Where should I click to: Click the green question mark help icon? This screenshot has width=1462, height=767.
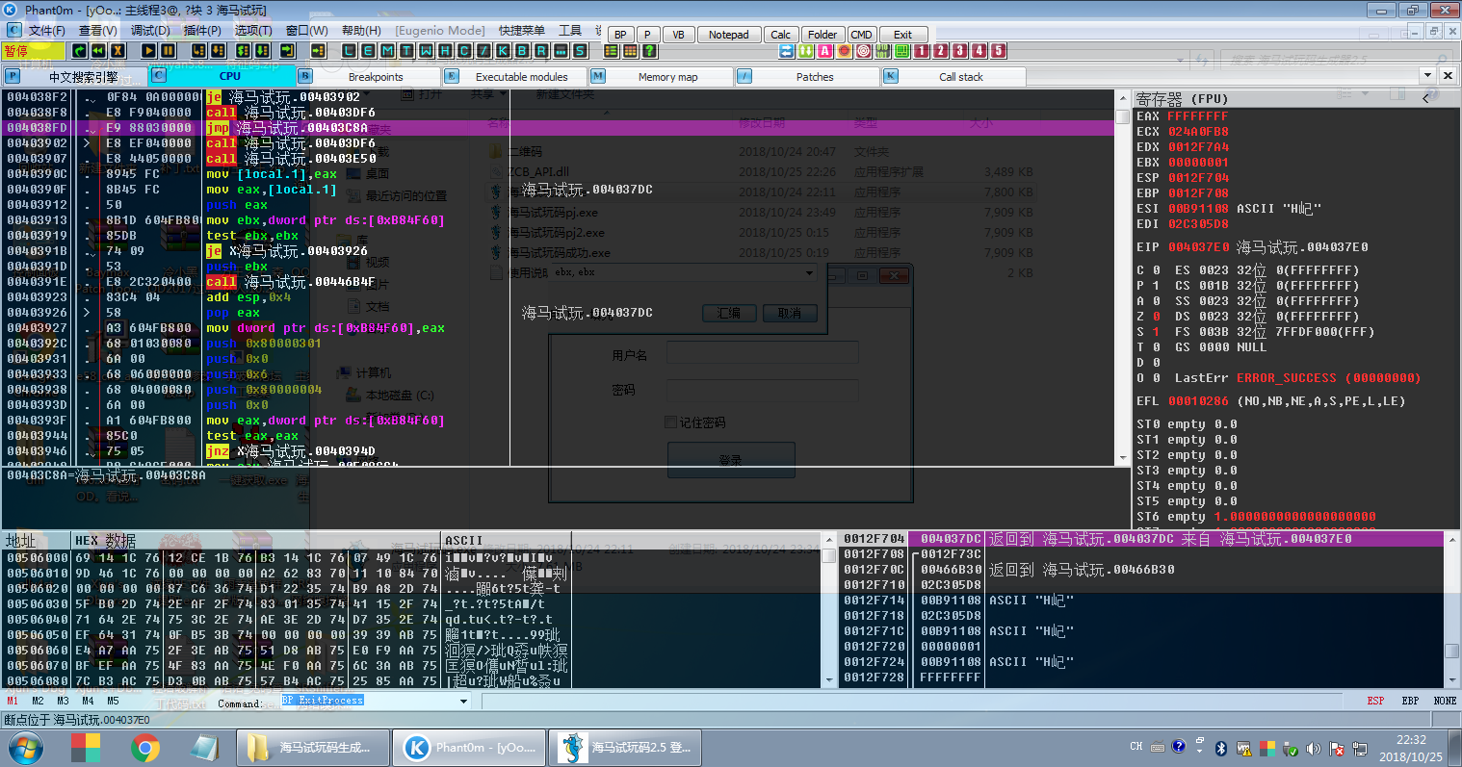[649, 50]
